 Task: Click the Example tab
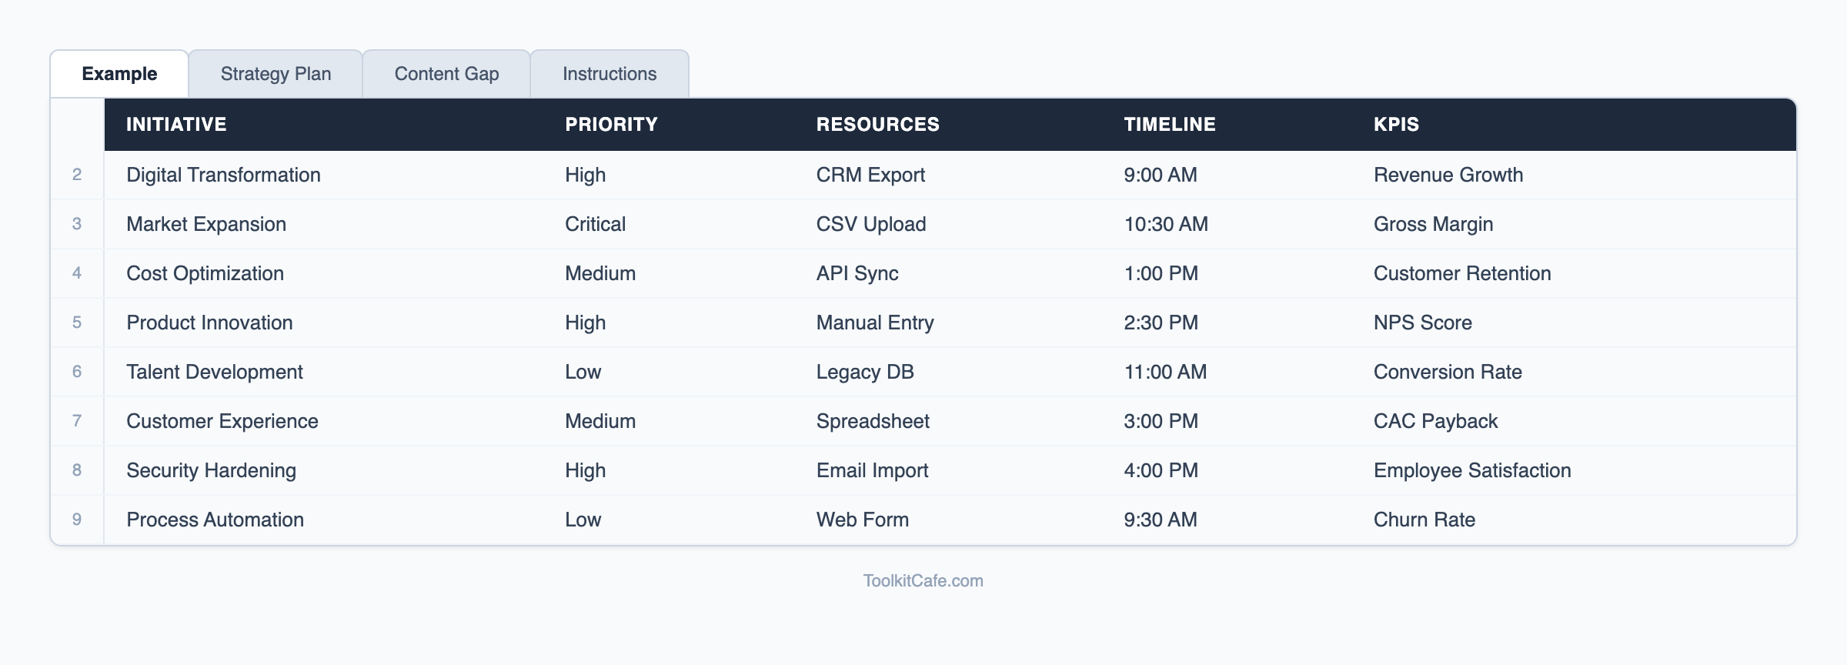(119, 74)
